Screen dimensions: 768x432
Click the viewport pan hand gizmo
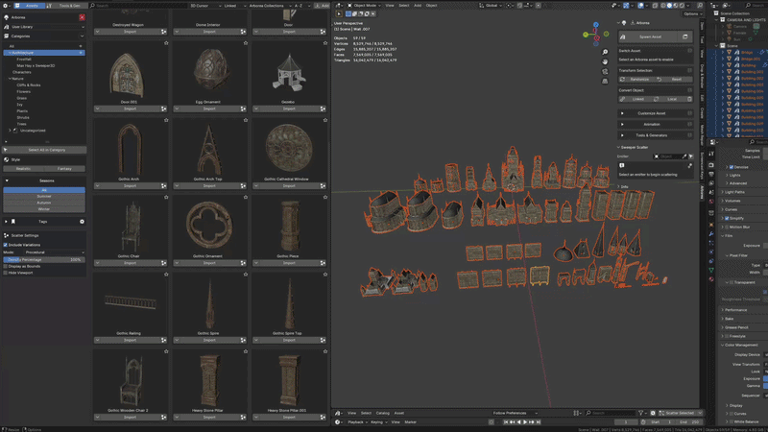[605, 61]
